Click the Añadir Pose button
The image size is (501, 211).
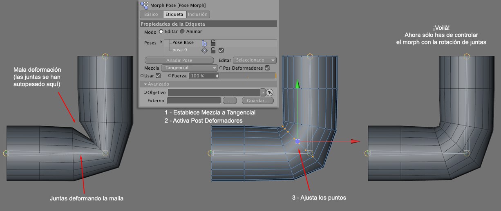tap(179, 60)
